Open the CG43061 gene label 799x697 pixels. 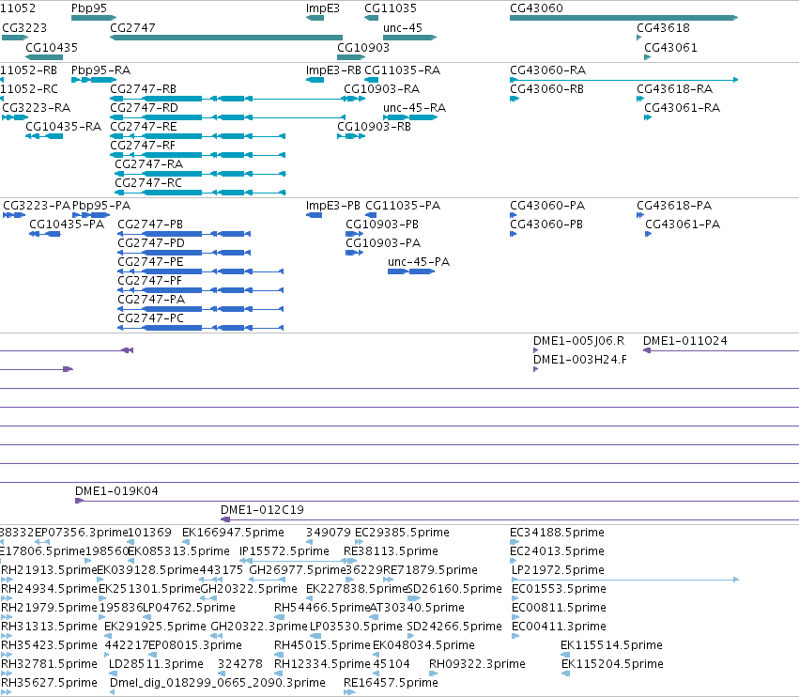[670, 47]
